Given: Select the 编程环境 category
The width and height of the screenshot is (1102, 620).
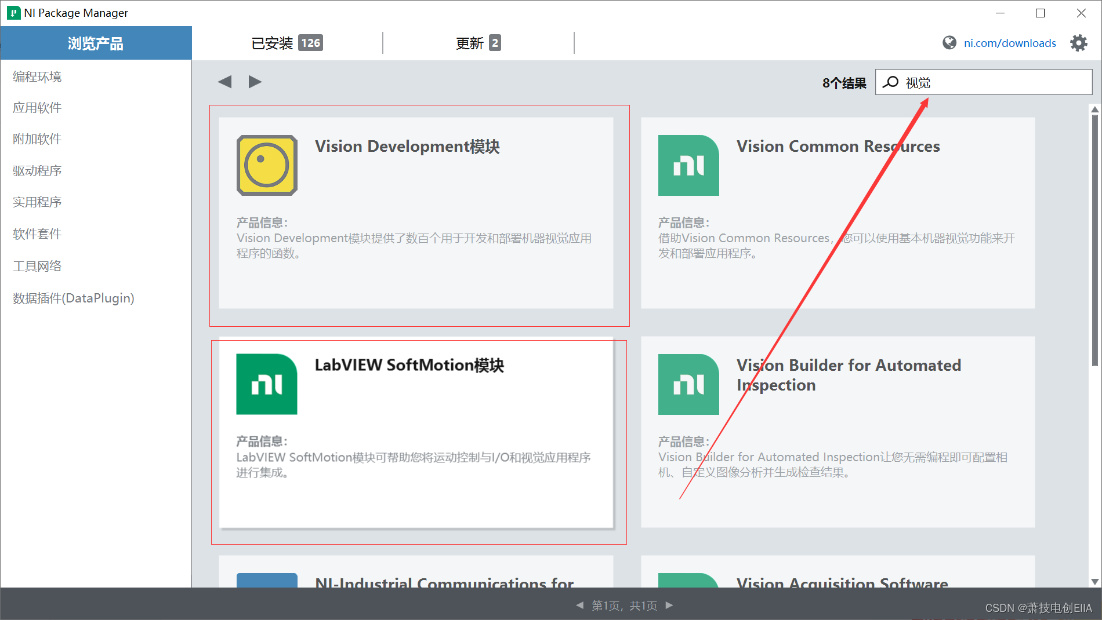Looking at the screenshot, I should [x=37, y=76].
